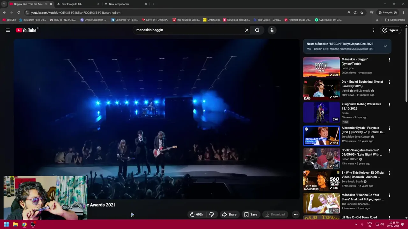
Task: Open File Explorer from taskbar
Action: click(x=15, y=224)
